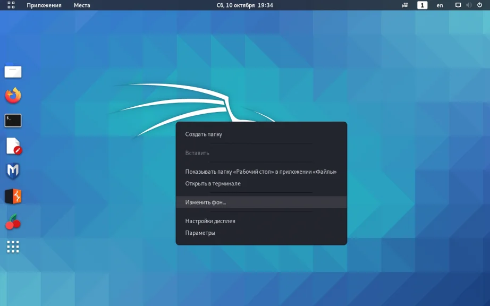This screenshot has width=490, height=306.
Task: Open the text editor dock icon
Action: pos(14,146)
